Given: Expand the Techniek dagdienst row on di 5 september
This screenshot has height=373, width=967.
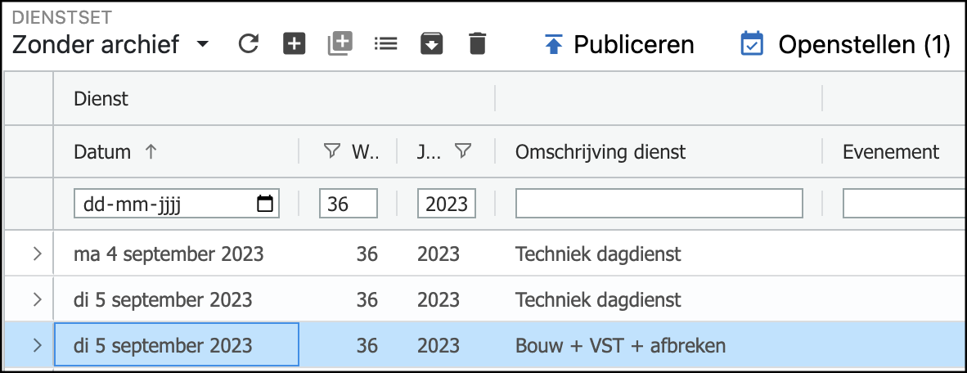Looking at the screenshot, I should pyautogui.click(x=37, y=299).
